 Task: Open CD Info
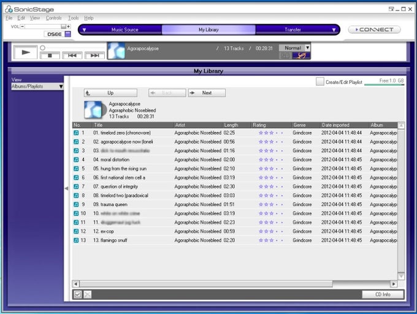pos(383,294)
